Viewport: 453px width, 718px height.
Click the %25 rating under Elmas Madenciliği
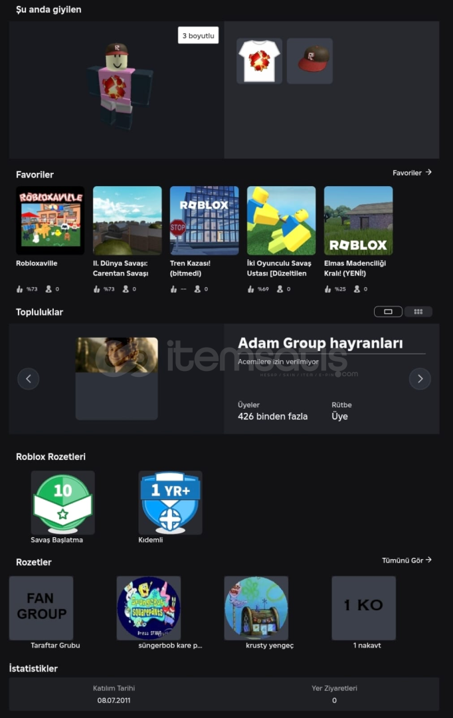coord(340,289)
